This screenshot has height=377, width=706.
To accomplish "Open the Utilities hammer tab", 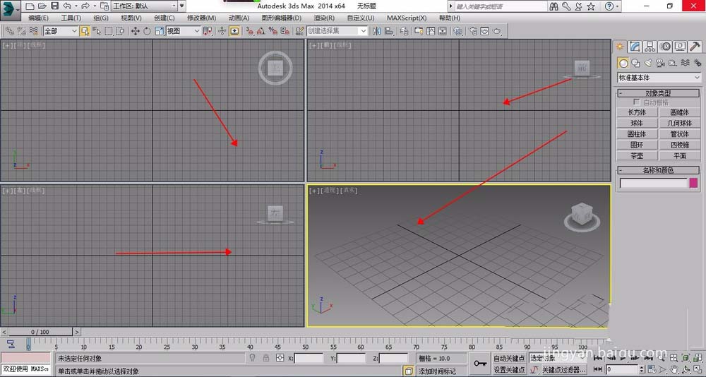I will 695,47.
